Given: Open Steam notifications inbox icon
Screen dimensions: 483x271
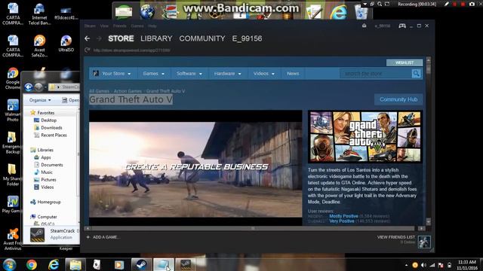Looking at the screenshot, I should click(364, 26).
